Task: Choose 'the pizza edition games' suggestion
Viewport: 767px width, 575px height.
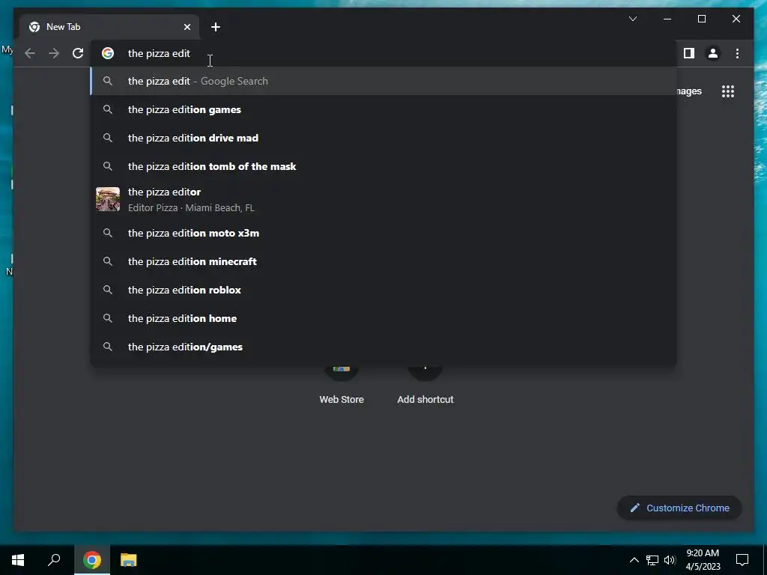Action: tap(383, 109)
